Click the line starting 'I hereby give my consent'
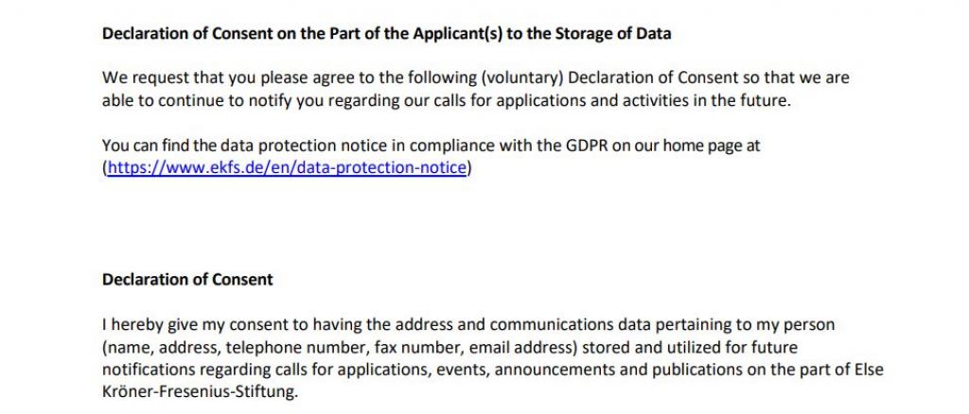Image resolution: width=969 pixels, height=414 pixels. tap(468, 324)
